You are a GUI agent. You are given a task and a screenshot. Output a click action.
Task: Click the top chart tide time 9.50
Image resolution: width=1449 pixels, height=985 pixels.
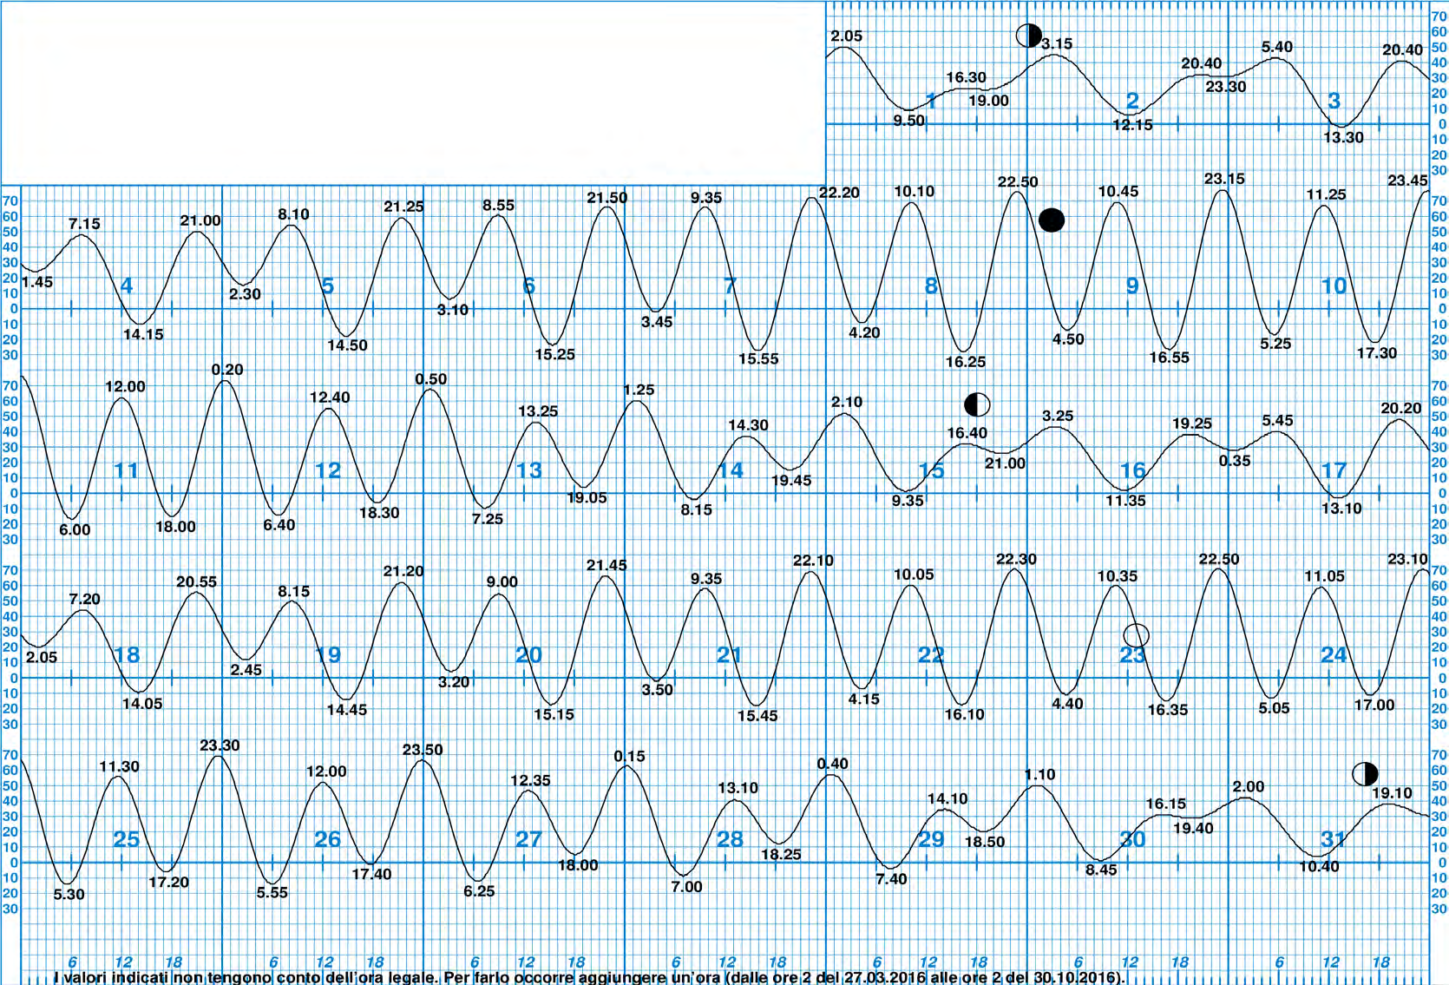pyautogui.click(x=909, y=121)
